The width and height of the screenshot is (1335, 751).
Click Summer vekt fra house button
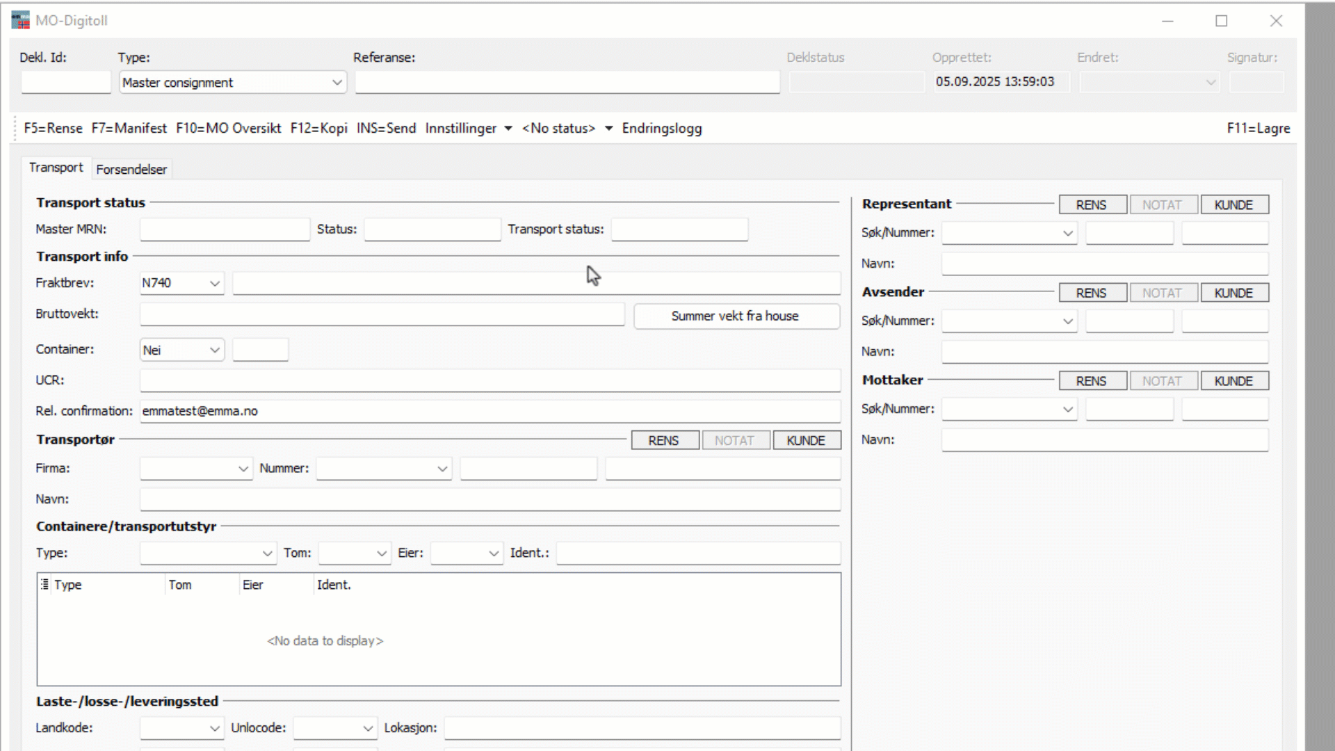tap(737, 316)
